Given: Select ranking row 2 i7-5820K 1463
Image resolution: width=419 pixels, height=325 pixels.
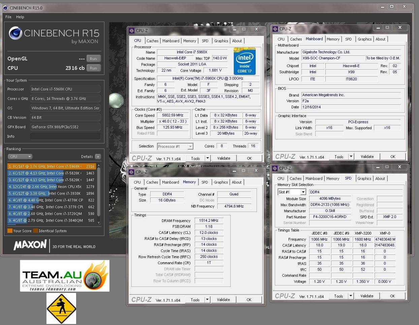Looking at the screenshot, I should tap(52, 173).
